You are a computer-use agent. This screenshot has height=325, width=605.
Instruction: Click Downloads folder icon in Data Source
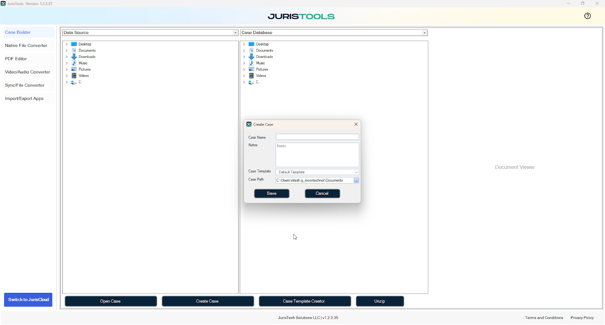pyautogui.click(x=74, y=57)
